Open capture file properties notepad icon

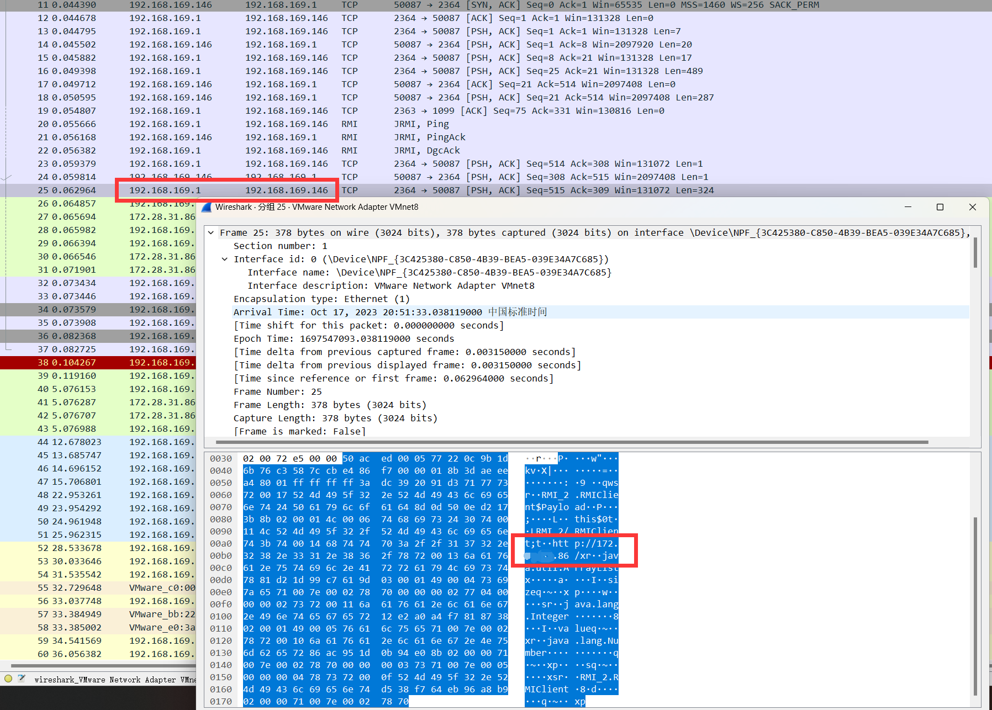pyautogui.click(x=22, y=679)
